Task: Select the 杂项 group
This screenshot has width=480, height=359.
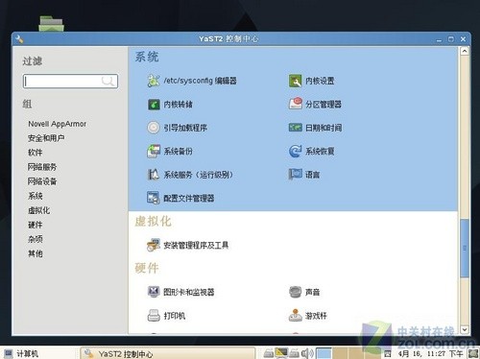Action: click(x=36, y=239)
